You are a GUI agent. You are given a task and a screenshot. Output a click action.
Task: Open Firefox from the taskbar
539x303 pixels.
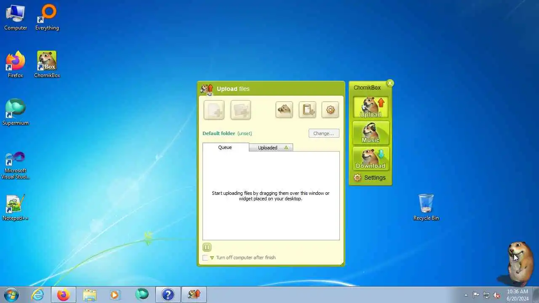point(64,295)
